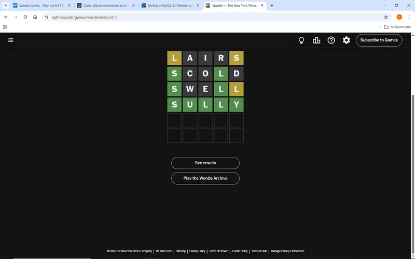Screen dimensions: 415x259
Task: Open the Cookie Policy link
Action: (x=240, y=251)
